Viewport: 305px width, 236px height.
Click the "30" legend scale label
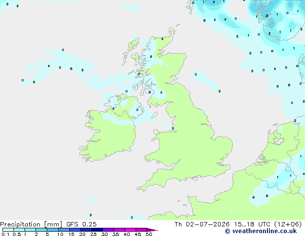[x=104, y=234]
